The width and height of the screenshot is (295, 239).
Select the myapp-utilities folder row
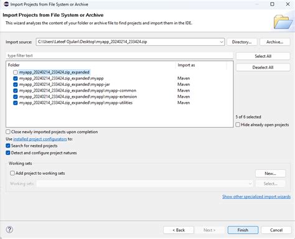coord(76,103)
